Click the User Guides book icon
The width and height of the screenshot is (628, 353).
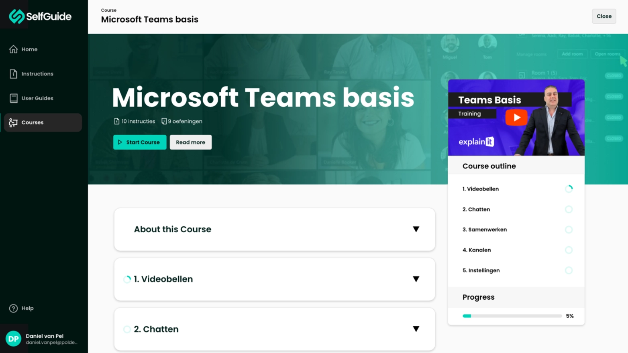(13, 98)
